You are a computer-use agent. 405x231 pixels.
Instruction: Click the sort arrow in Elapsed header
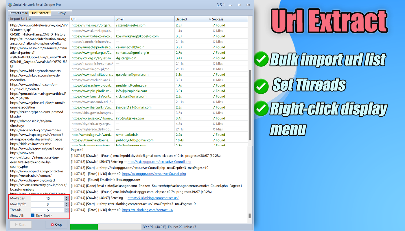[209, 19]
